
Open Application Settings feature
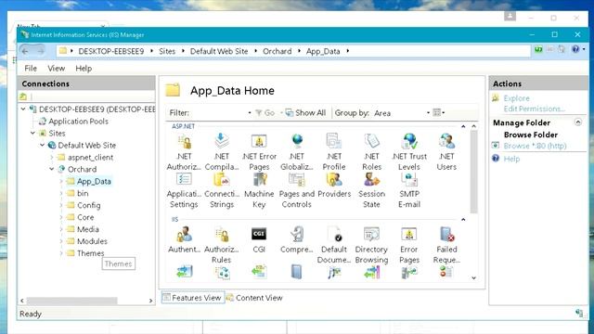[184, 189]
